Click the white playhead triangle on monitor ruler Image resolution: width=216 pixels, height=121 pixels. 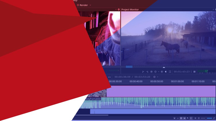coord(164,67)
